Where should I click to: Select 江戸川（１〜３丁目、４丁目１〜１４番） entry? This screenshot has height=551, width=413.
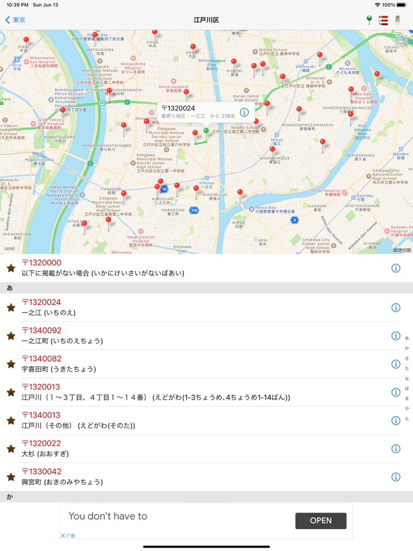(156, 398)
